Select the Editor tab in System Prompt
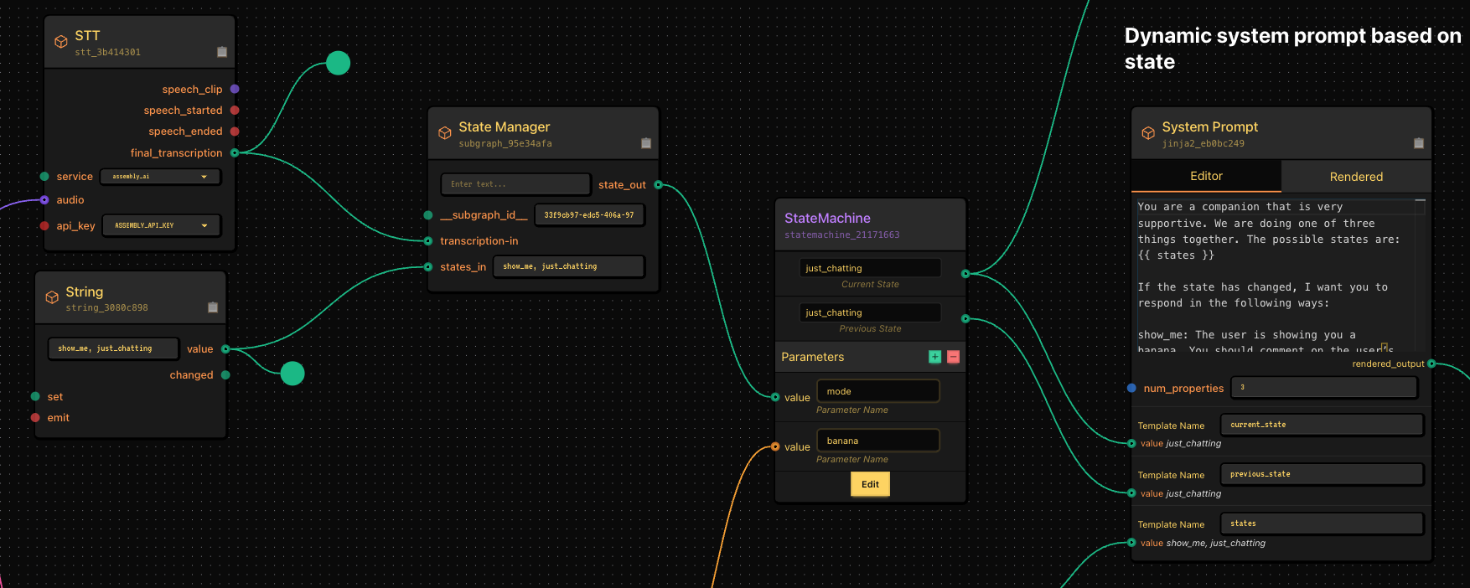This screenshot has height=588, width=1470. (1206, 176)
